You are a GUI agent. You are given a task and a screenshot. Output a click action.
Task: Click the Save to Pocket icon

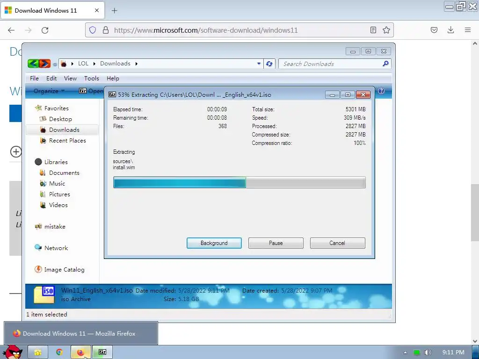pyautogui.click(x=434, y=30)
